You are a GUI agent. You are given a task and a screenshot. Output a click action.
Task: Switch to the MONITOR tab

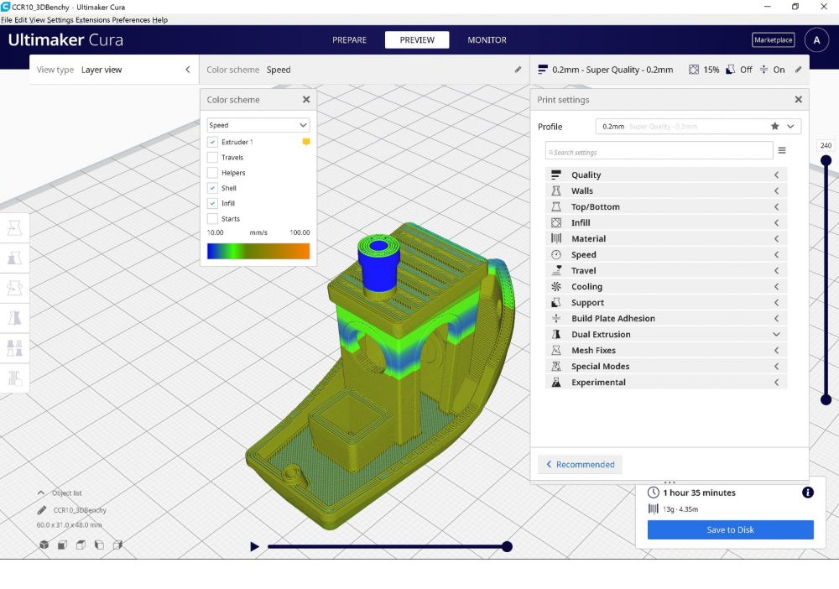point(487,40)
